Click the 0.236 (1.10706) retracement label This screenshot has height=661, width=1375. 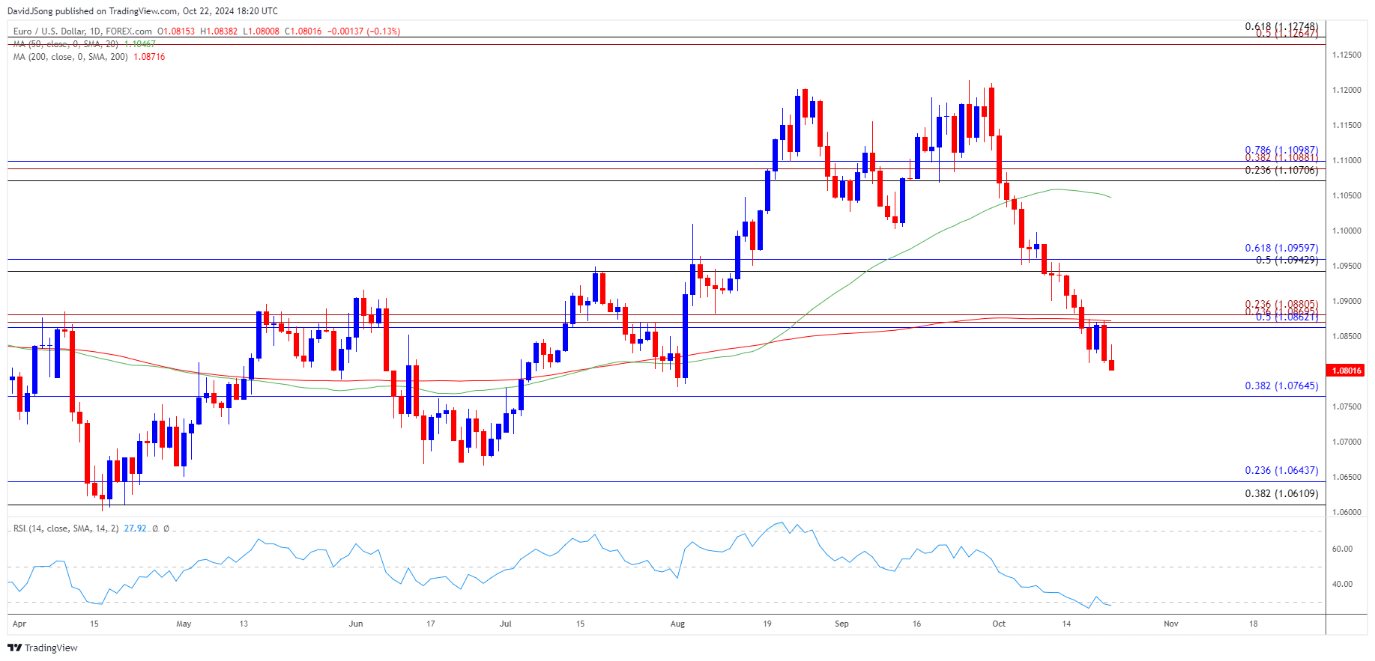[1281, 171]
